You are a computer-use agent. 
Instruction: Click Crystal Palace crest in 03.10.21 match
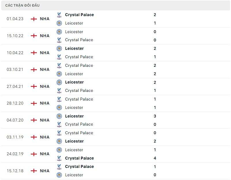59,65
